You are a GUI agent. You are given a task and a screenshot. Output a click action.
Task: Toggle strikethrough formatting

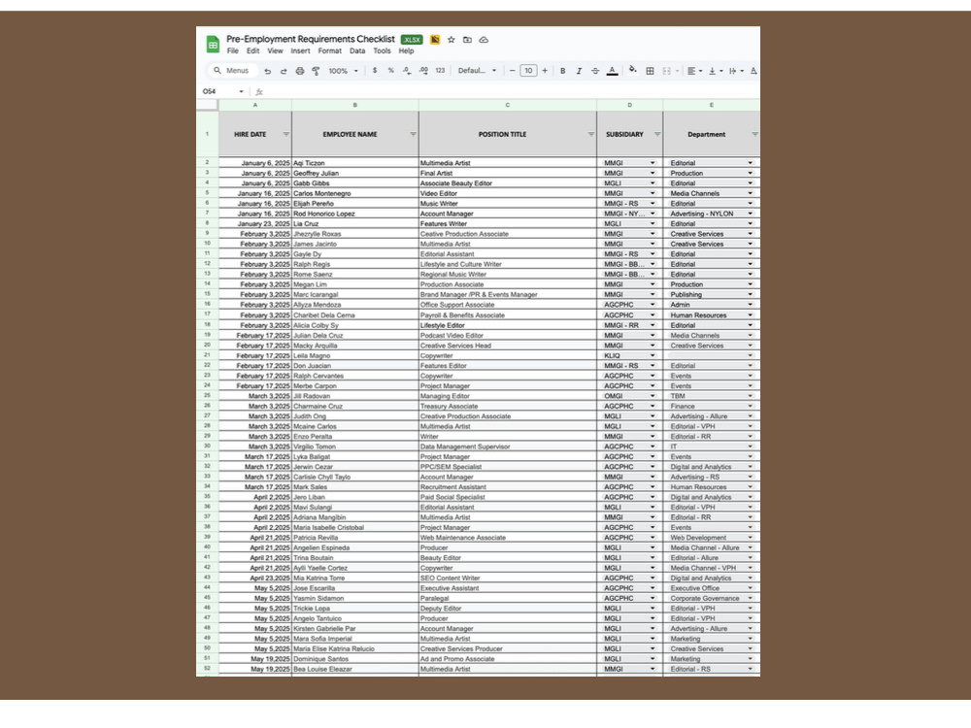pos(595,71)
